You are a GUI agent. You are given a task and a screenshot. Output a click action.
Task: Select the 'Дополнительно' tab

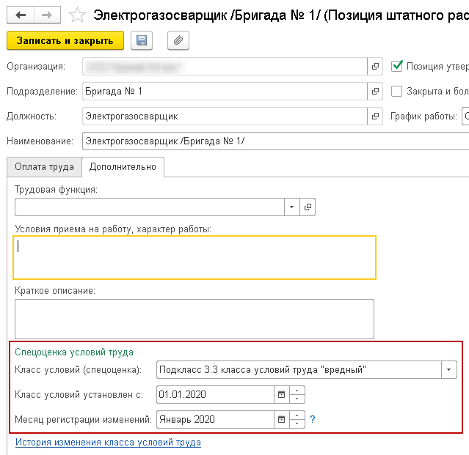coord(123,167)
